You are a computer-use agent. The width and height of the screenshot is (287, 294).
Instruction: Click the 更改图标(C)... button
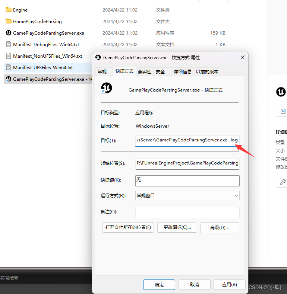[x=177, y=227]
